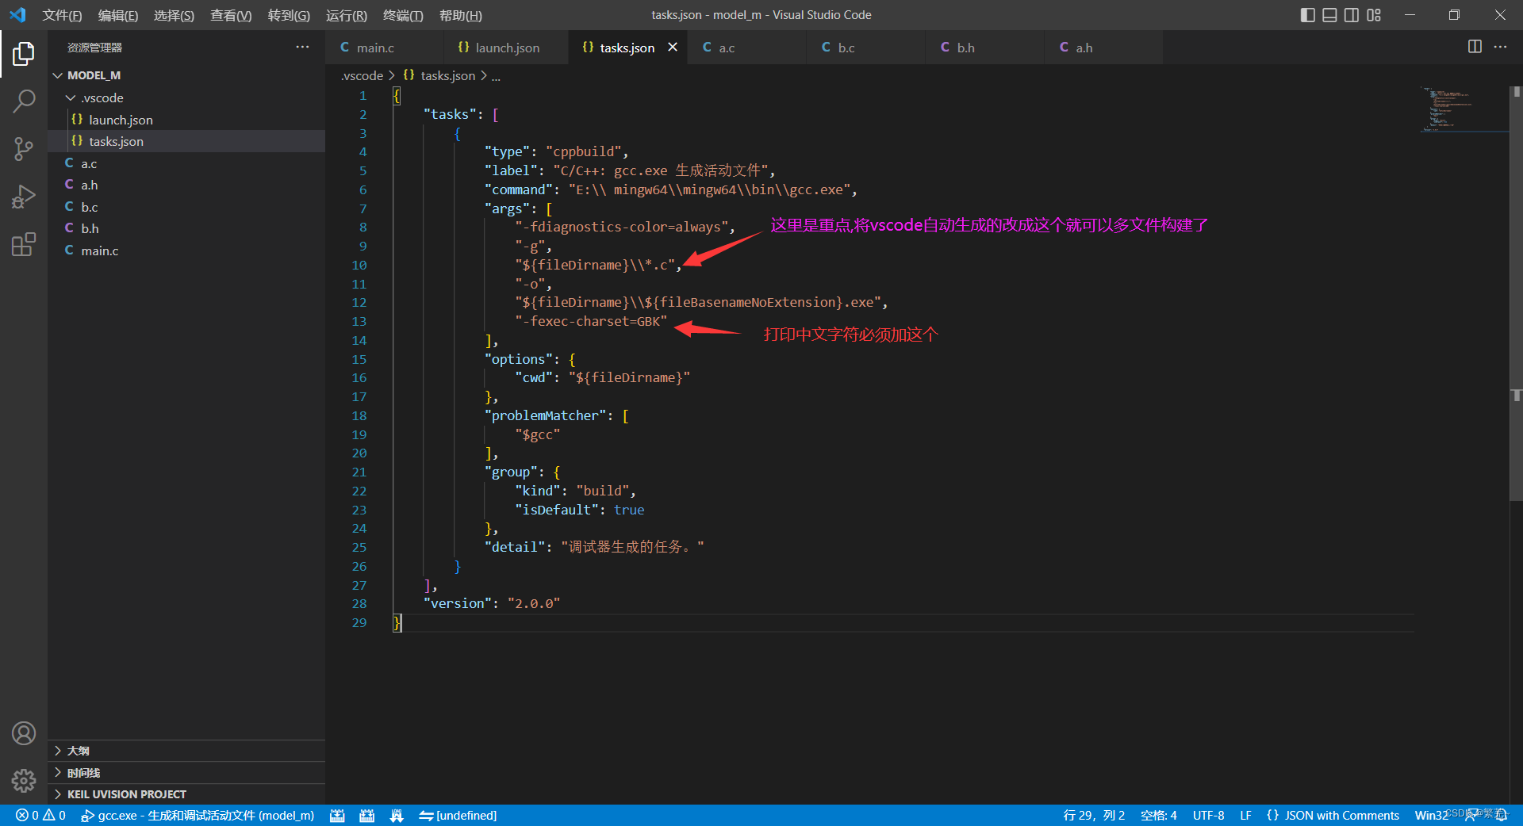This screenshot has width=1523, height=826.
Task: Open the 终端(T) menu
Action: [403, 15]
